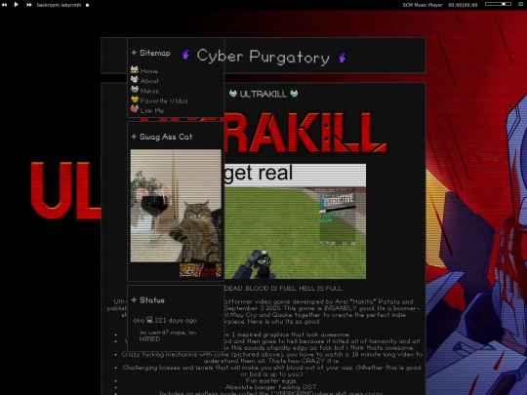Click the small badge below the cat photo

coord(200,270)
